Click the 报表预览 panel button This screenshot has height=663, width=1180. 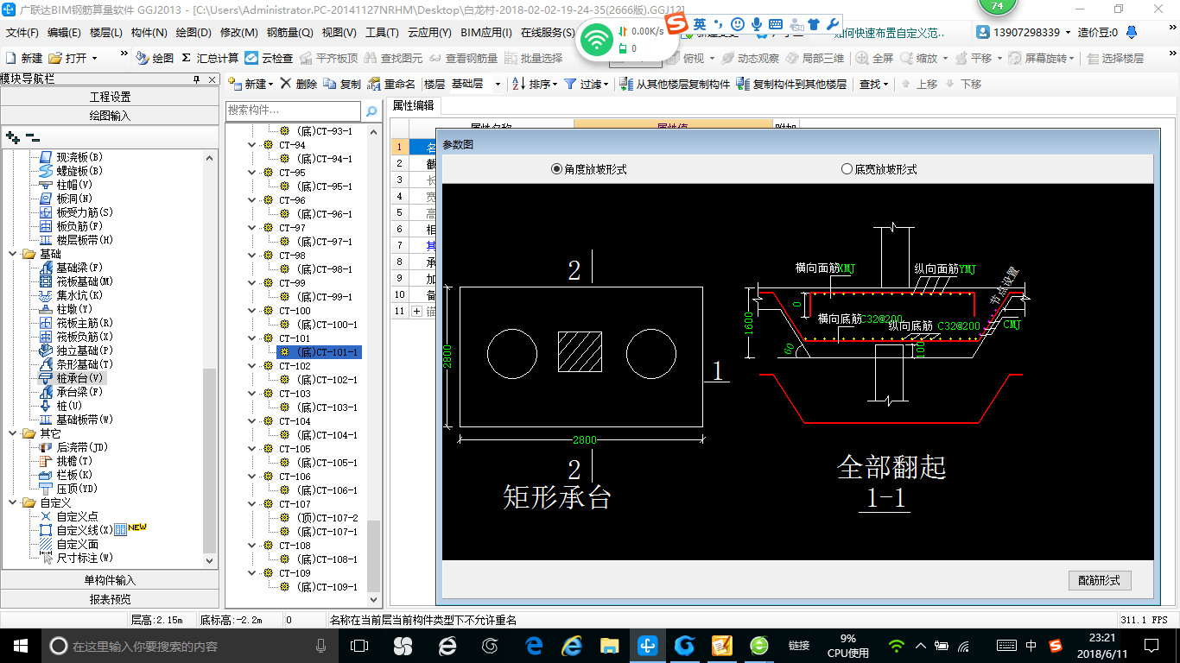tap(110, 599)
